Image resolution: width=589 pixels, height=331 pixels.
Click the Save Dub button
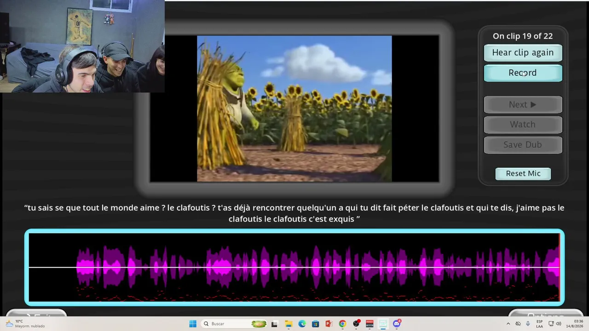523,145
